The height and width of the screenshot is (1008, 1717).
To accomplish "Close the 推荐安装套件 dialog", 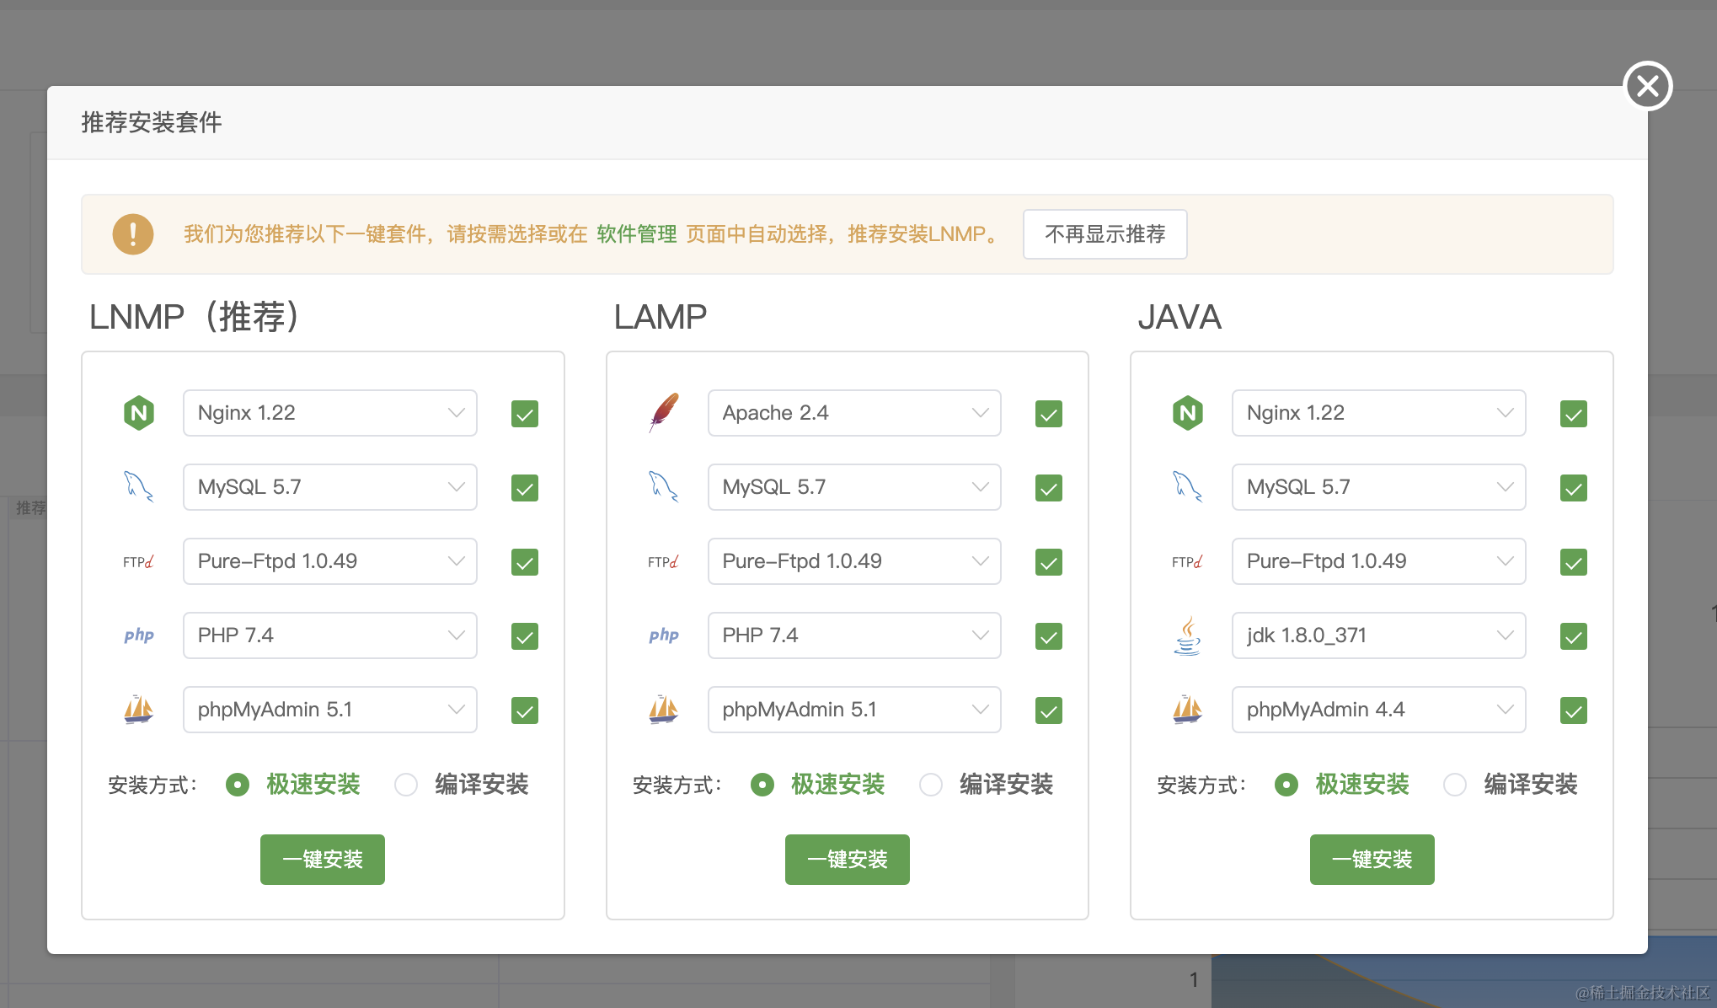I will pos(1647,86).
